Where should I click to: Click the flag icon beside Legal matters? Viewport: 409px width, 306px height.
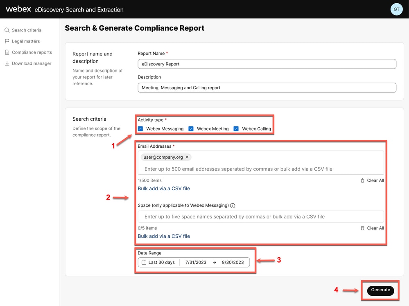7,41
